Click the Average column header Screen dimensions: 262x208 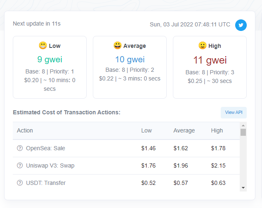coord(184,130)
